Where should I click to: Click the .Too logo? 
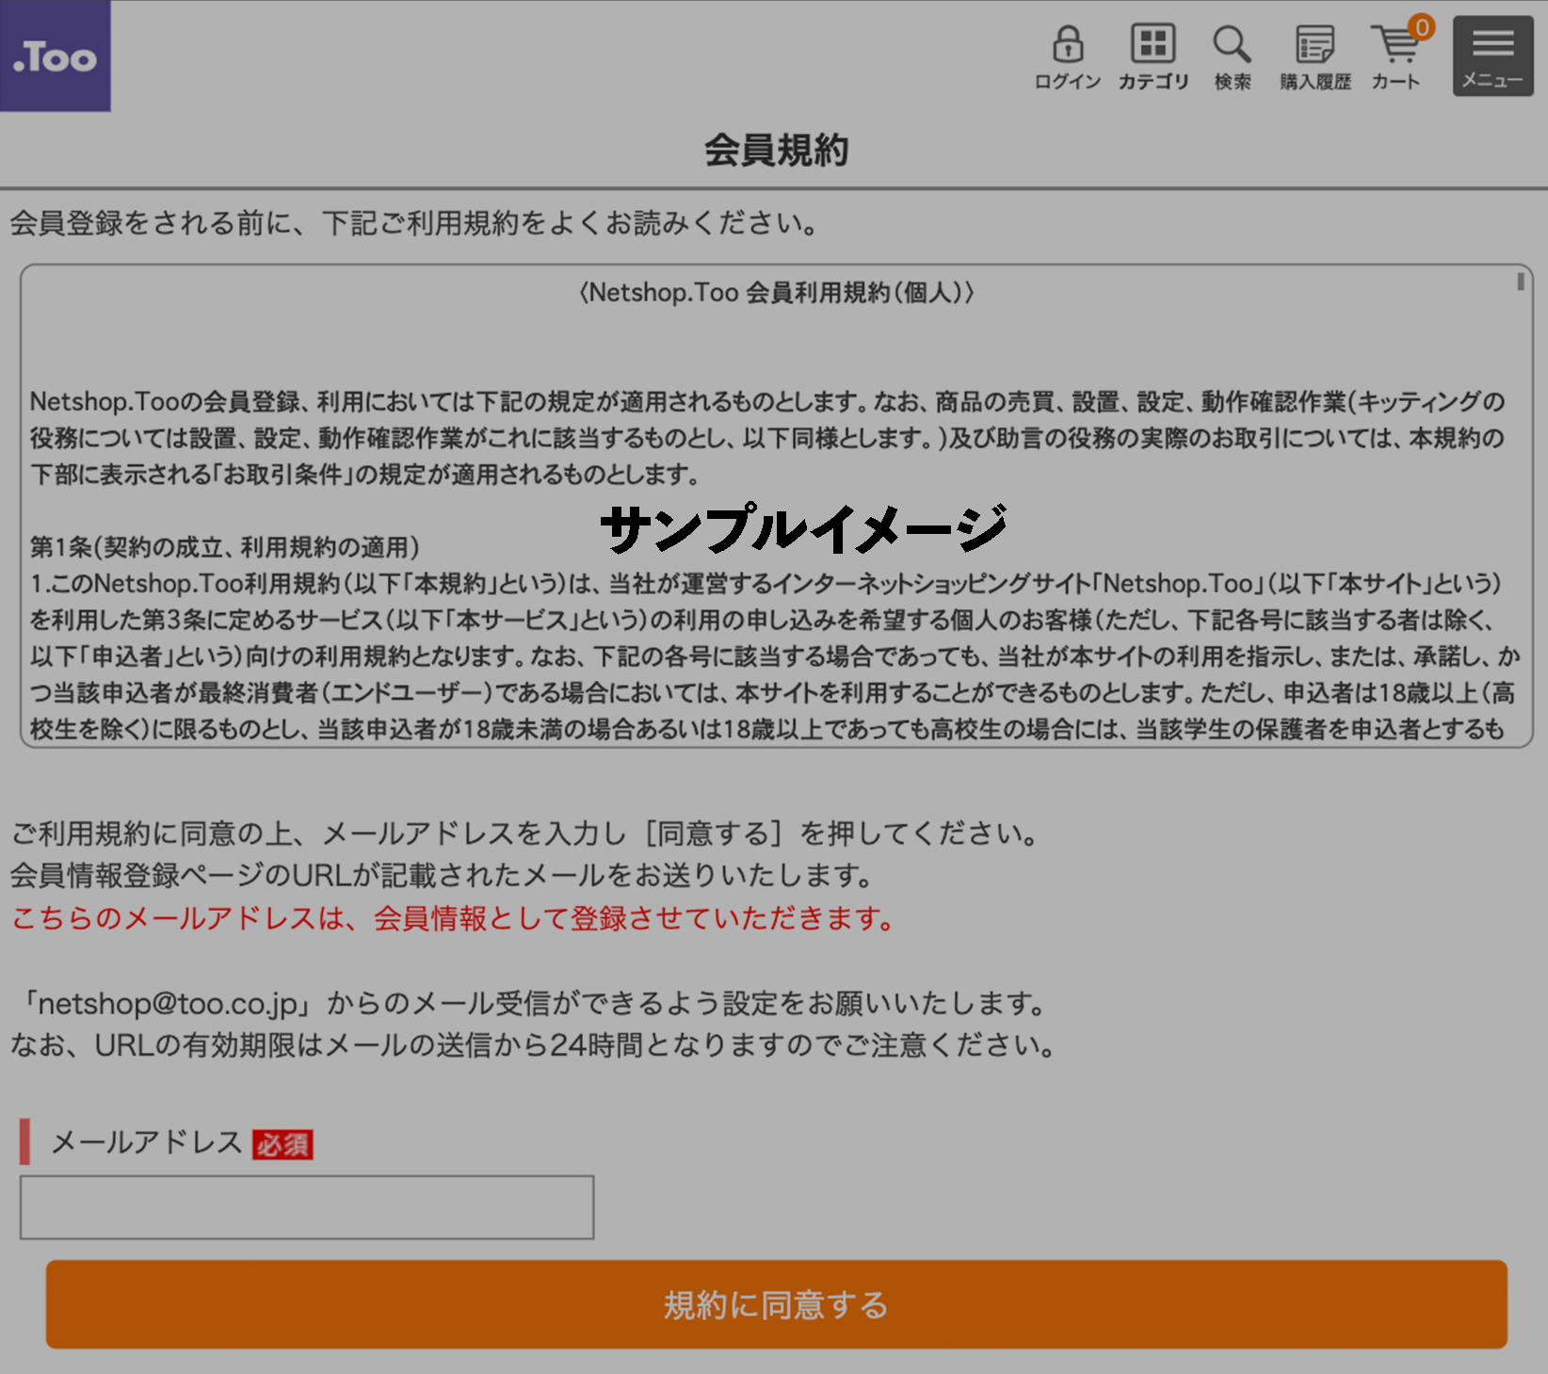tap(55, 57)
